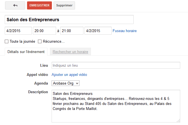Edit the Salon des Entrepreneurs title field
The height and width of the screenshot is (125, 188).
[69, 20]
